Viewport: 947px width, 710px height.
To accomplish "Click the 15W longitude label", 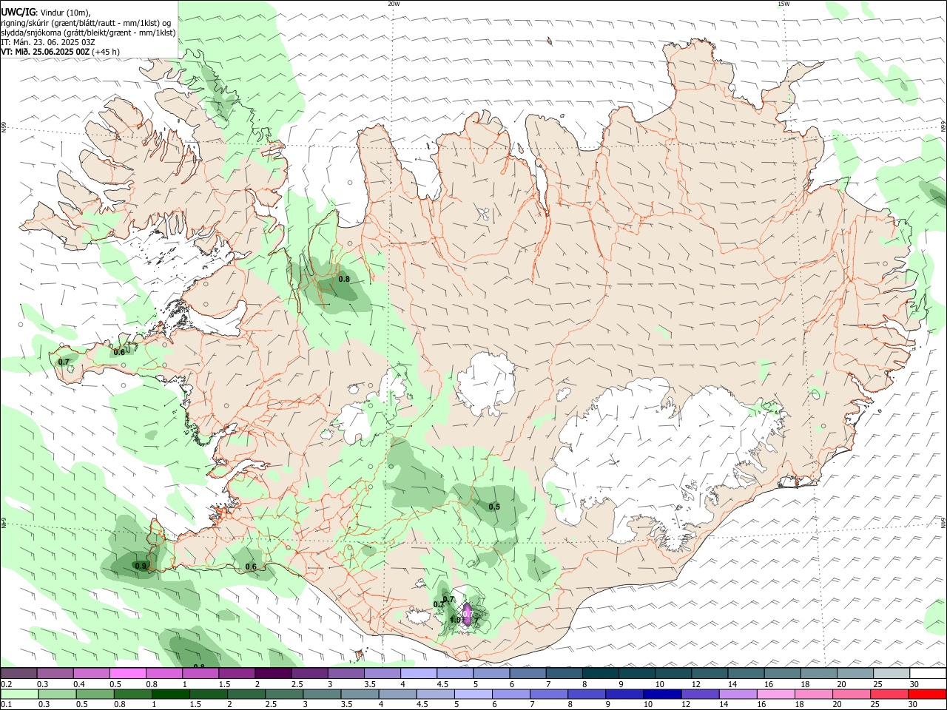I will coord(783,4).
